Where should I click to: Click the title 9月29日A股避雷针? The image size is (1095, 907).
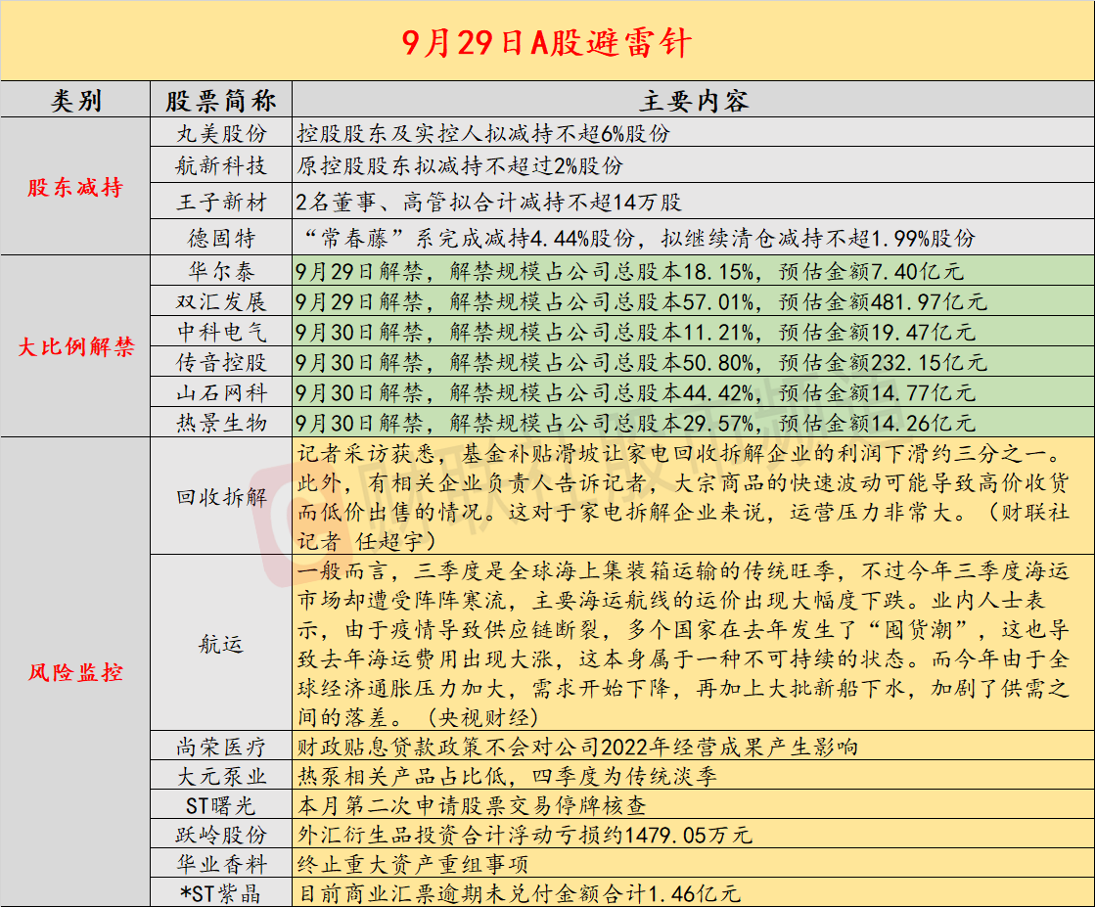pyautogui.click(x=546, y=43)
